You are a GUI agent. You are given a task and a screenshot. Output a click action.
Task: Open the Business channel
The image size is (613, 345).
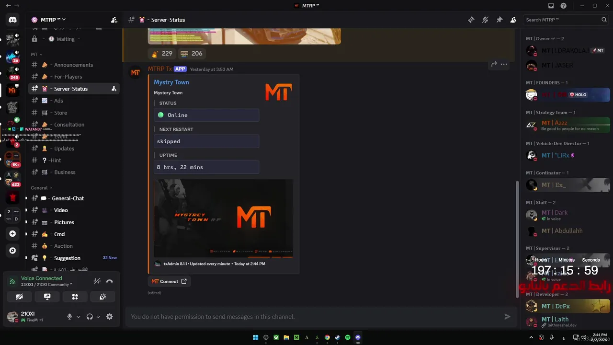(74, 172)
